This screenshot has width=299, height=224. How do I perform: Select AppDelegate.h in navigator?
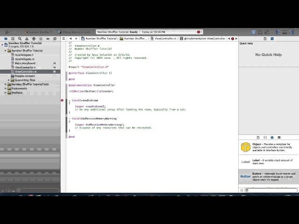pos(24,55)
